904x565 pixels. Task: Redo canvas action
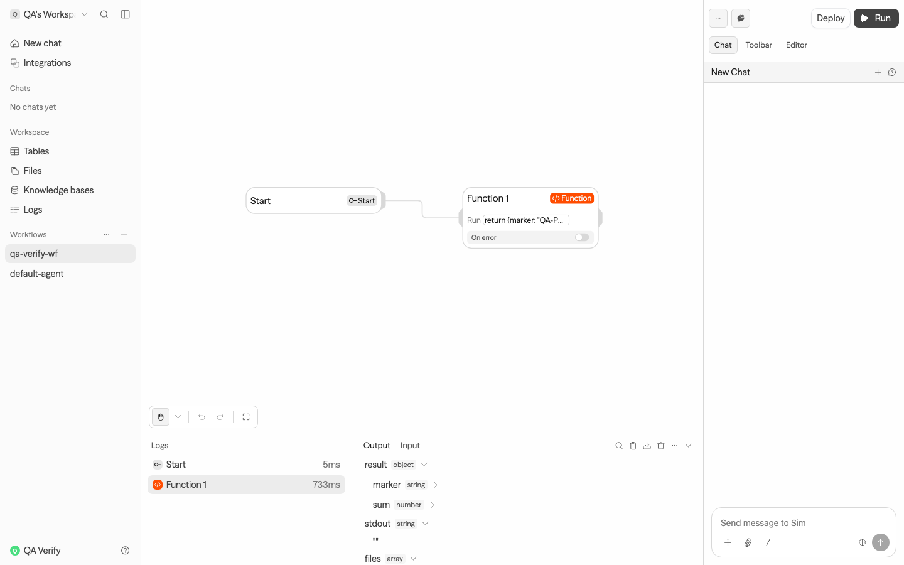(x=220, y=417)
